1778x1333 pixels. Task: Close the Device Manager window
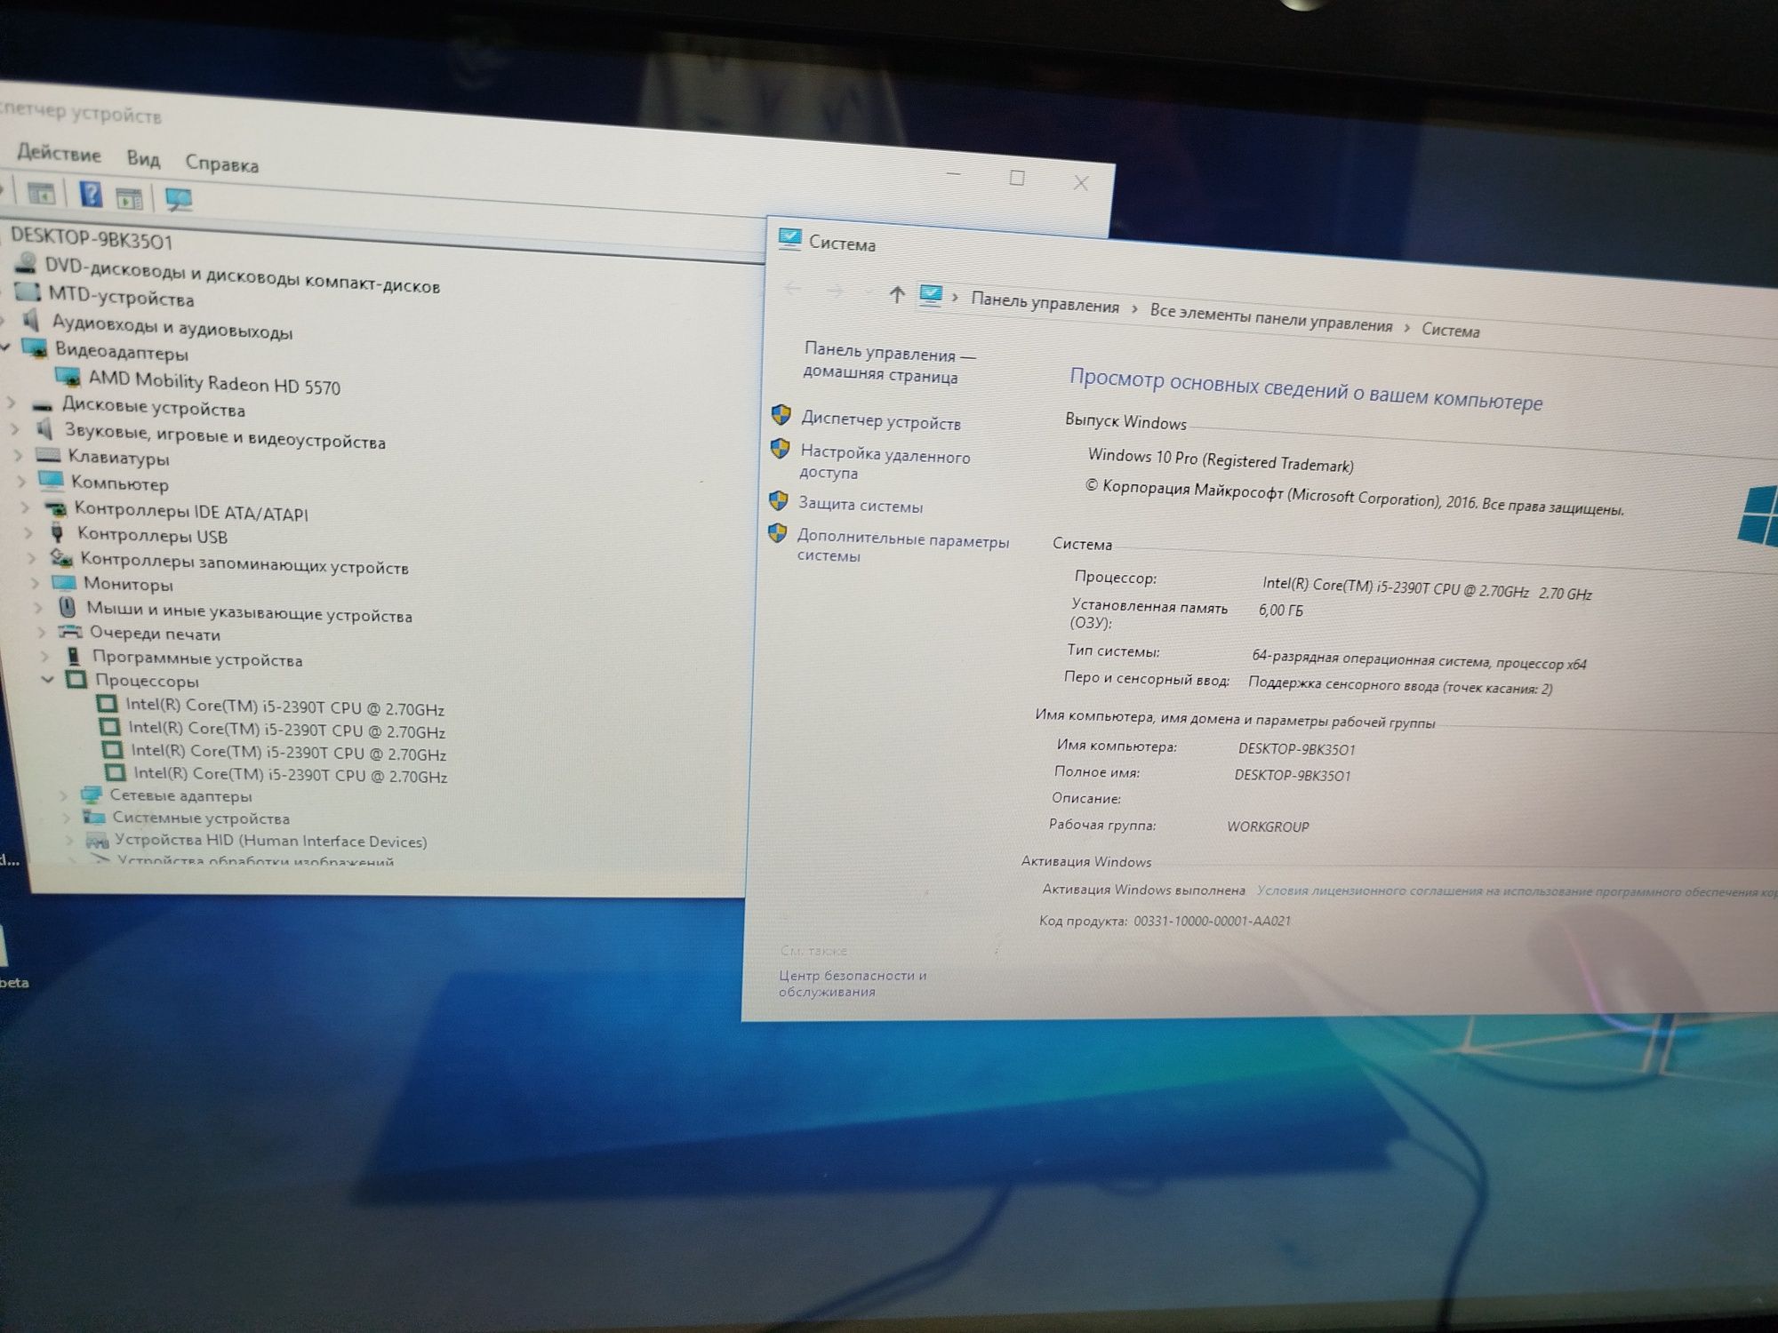click(1081, 182)
